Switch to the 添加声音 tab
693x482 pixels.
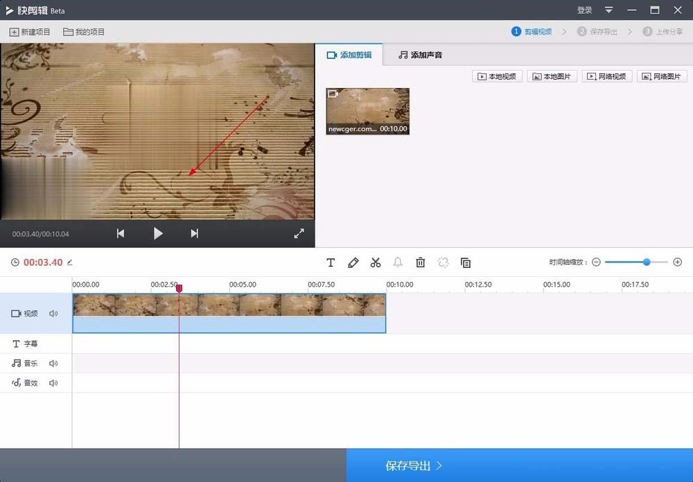tap(419, 54)
